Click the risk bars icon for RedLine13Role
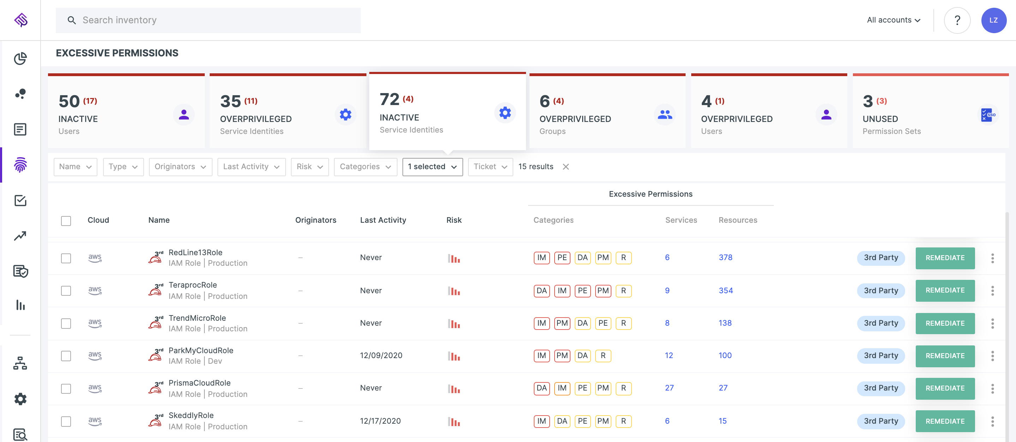 [x=454, y=258]
